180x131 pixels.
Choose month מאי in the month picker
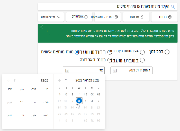(47, 102)
